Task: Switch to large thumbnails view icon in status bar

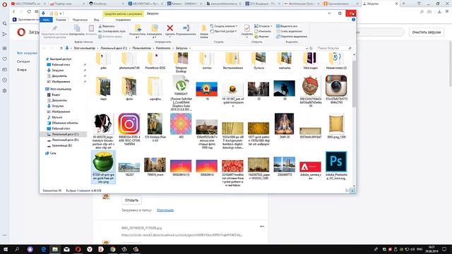Action: coord(352,190)
